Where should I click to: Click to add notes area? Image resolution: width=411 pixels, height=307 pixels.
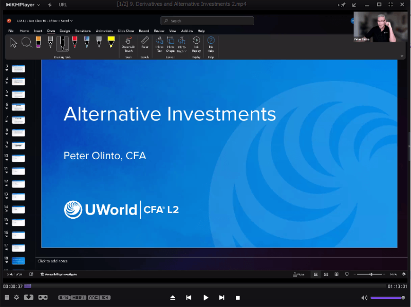pos(52,261)
